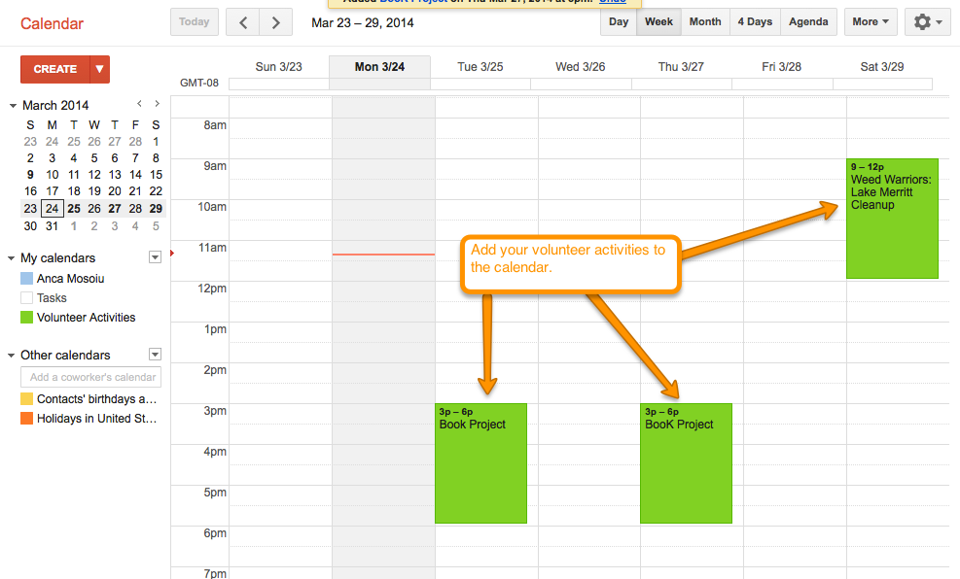Screen dimensions: 960x579
Task: Go to previous week arrow
Action: [243, 22]
